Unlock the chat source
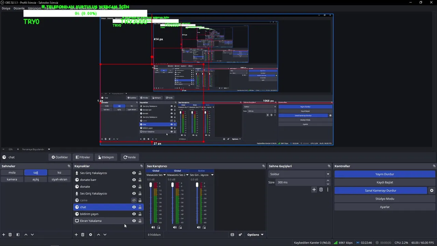437x246 pixels. click(140, 207)
